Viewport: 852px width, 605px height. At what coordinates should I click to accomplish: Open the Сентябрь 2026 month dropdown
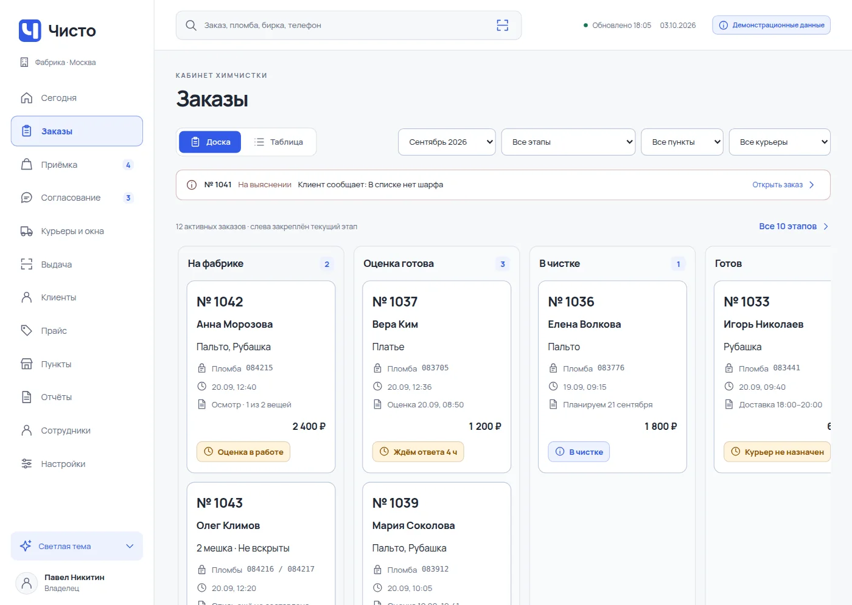(447, 142)
